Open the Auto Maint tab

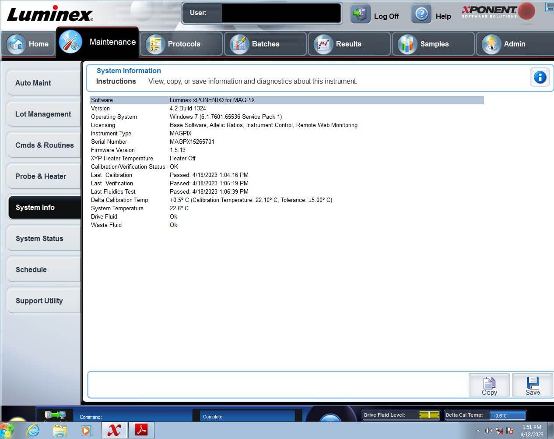tap(43, 83)
